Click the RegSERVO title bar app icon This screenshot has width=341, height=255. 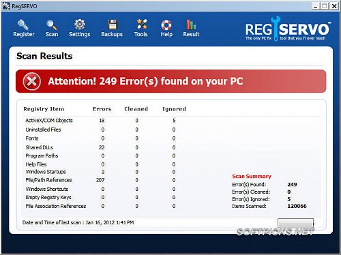pyautogui.click(x=5, y=6)
